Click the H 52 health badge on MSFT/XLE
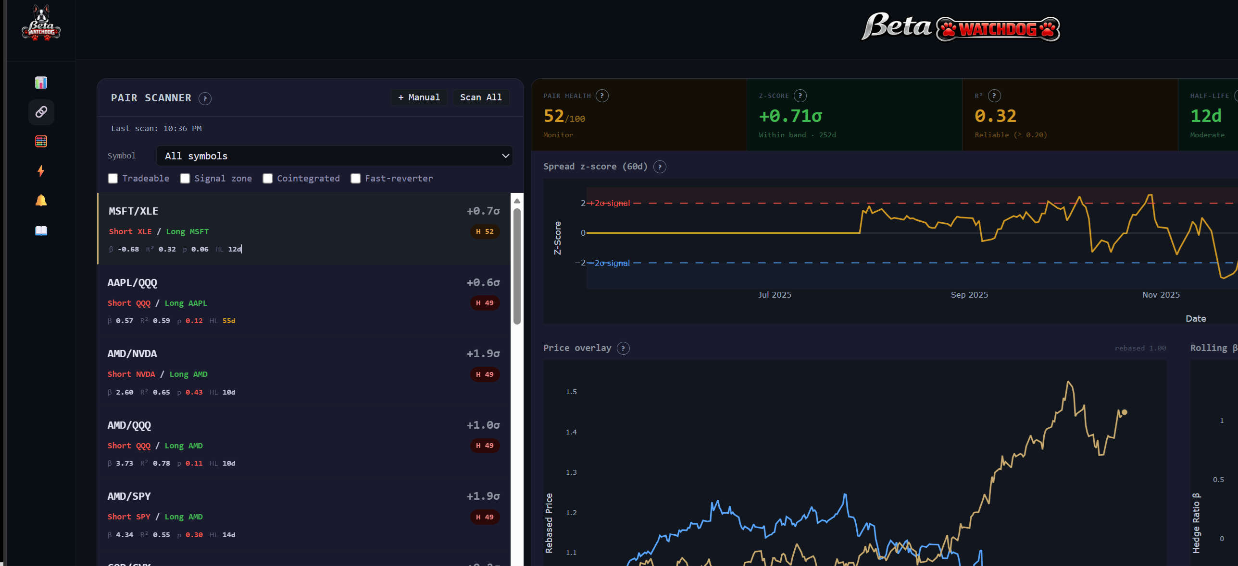The width and height of the screenshot is (1238, 566). [485, 231]
